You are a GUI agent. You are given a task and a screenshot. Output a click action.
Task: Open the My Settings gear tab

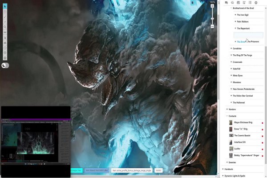[256, 3]
